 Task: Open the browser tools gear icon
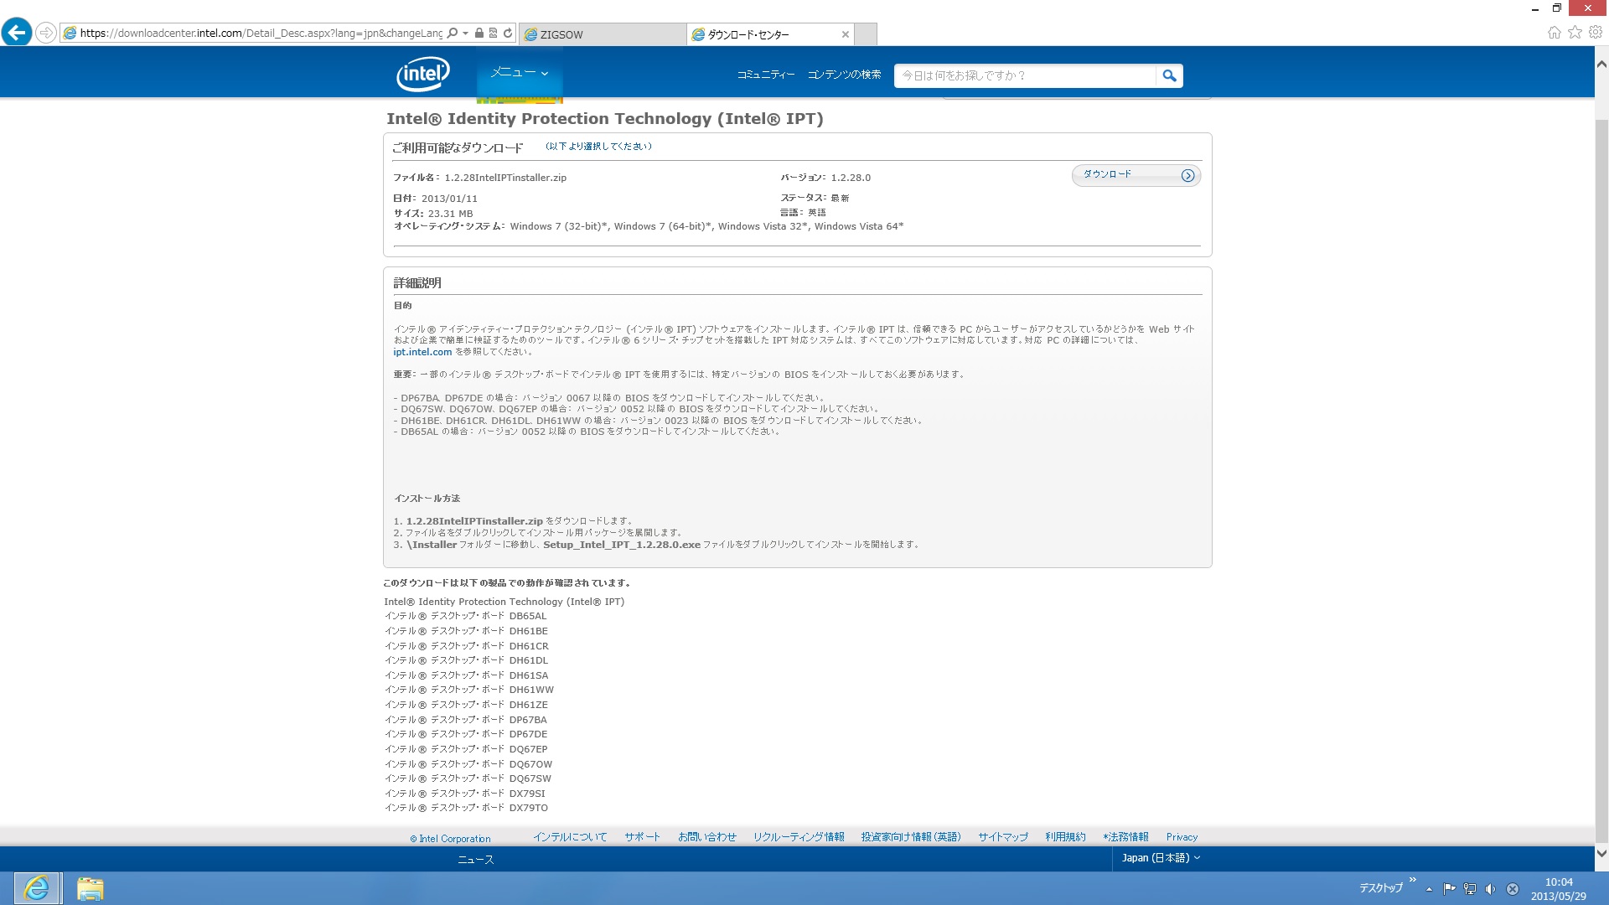[x=1596, y=33]
